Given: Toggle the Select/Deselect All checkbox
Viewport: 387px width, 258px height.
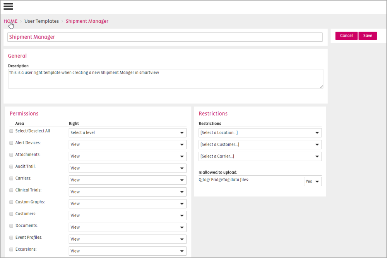Looking at the screenshot, I should pos(11,131).
